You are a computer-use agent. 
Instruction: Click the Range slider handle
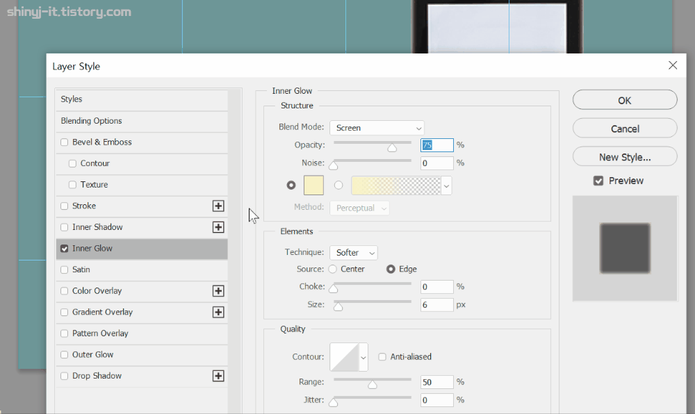373,384
